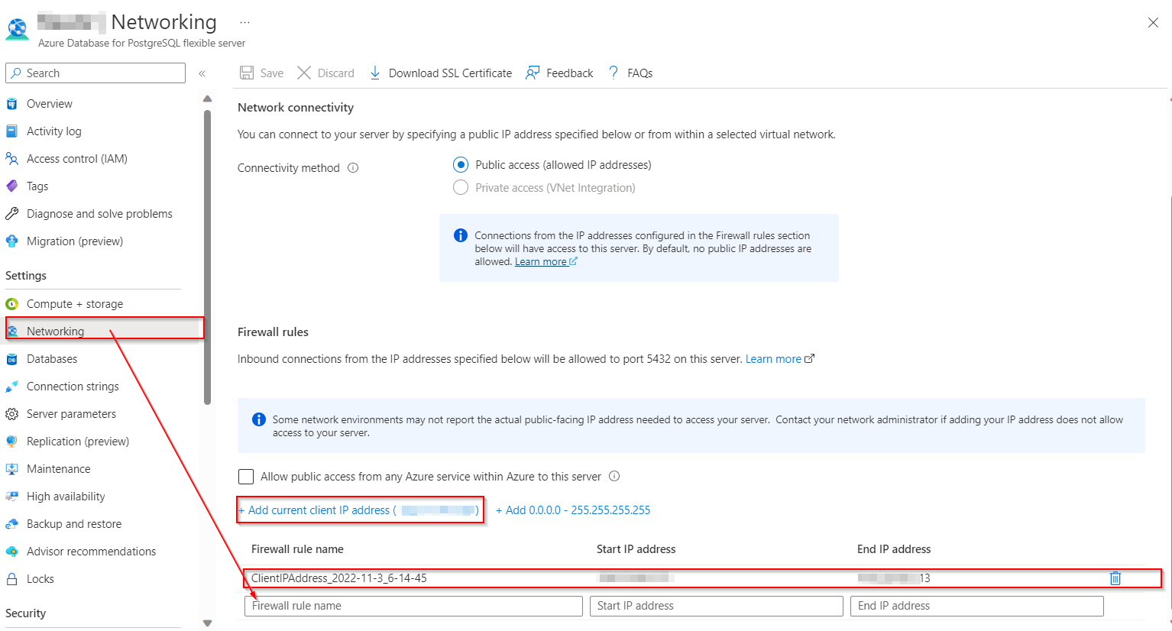Screen dimensions: 1172x631
Task: Click the Connectivity method info icon
Action: pos(353,168)
